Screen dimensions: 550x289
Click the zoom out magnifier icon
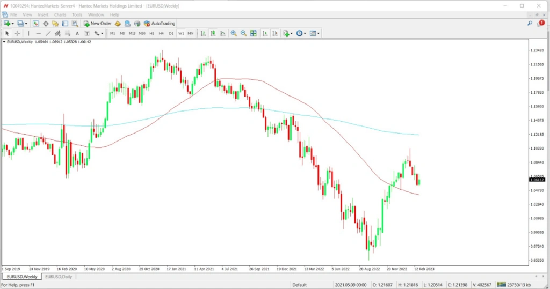(x=243, y=33)
